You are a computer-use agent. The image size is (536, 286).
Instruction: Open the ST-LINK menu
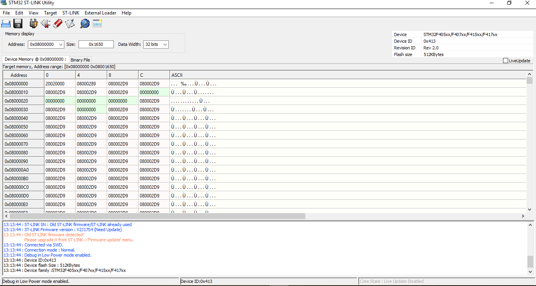71,13
